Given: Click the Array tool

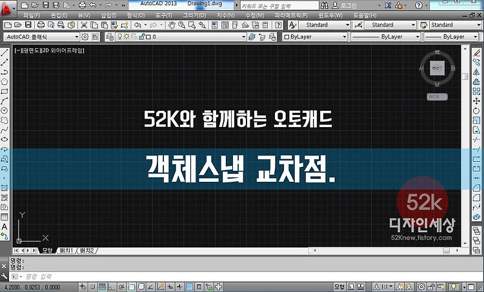Looking at the screenshot, I should [x=477, y=92].
